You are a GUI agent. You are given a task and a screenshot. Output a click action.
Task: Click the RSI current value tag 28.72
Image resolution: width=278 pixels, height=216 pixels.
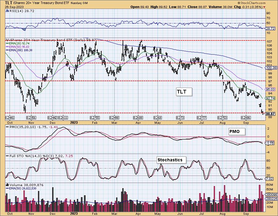(270, 28)
